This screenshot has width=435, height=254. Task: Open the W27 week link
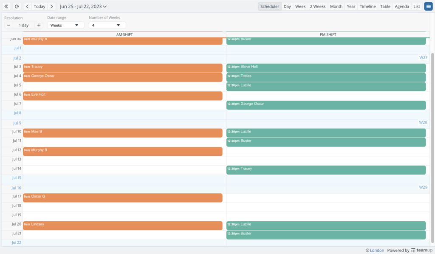pos(423,57)
